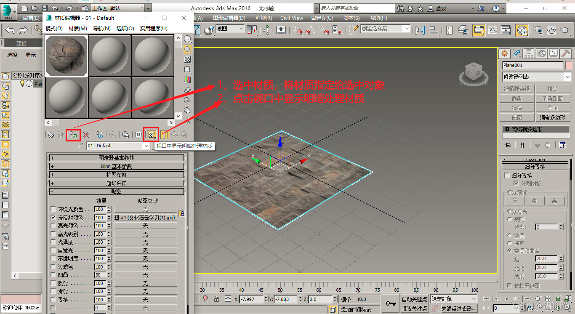Open Rendering menu in main menu bar

coord(264,18)
